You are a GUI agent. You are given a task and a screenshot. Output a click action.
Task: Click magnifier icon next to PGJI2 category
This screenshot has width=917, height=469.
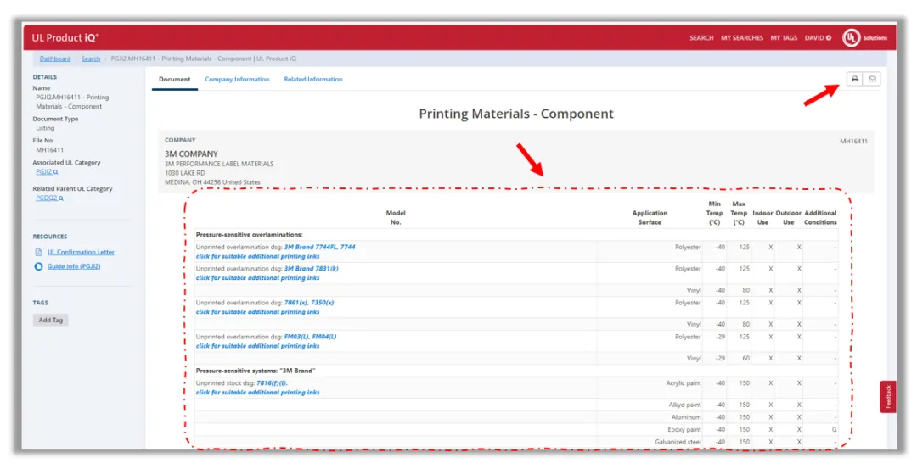(55, 172)
